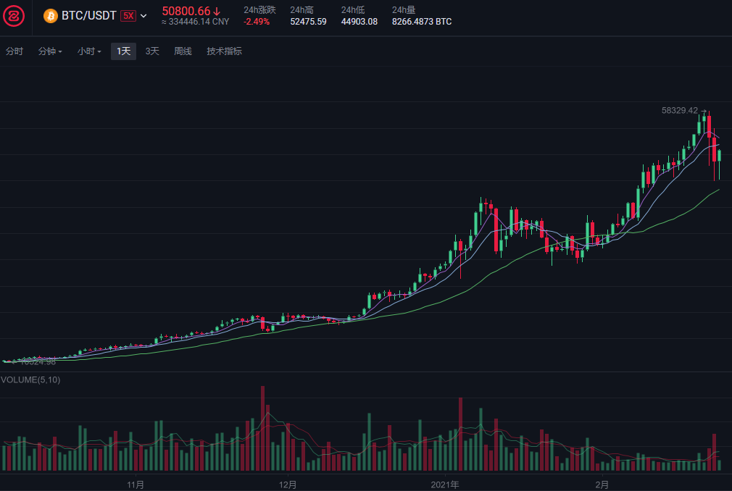The height and width of the screenshot is (491, 732).
Task: Open 技术指标 technical indicators
Action: click(x=224, y=51)
